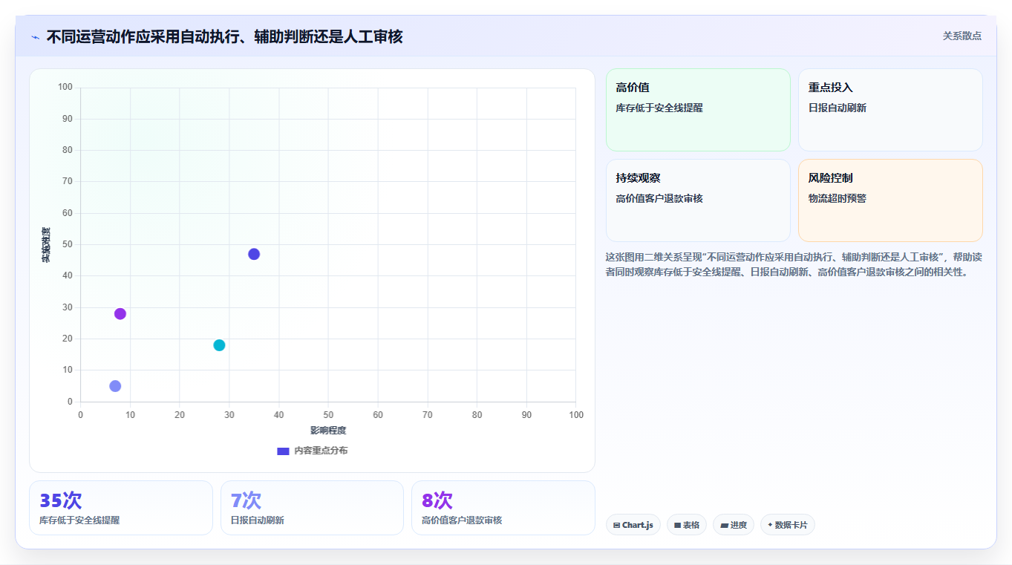Click the 7次 stat card
This screenshot has width=1012, height=565.
tap(312, 508)
